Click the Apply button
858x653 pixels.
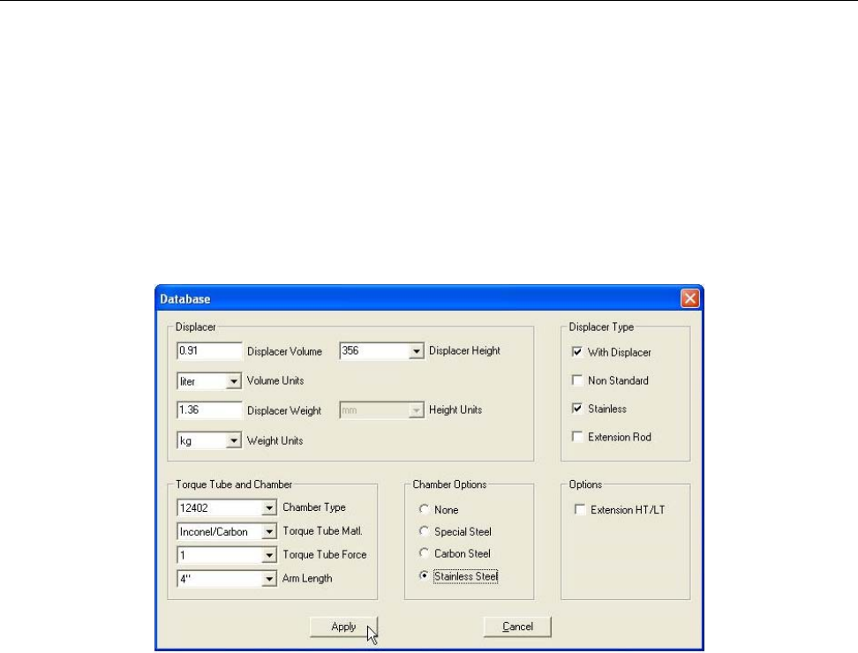[x=343, y=627]
